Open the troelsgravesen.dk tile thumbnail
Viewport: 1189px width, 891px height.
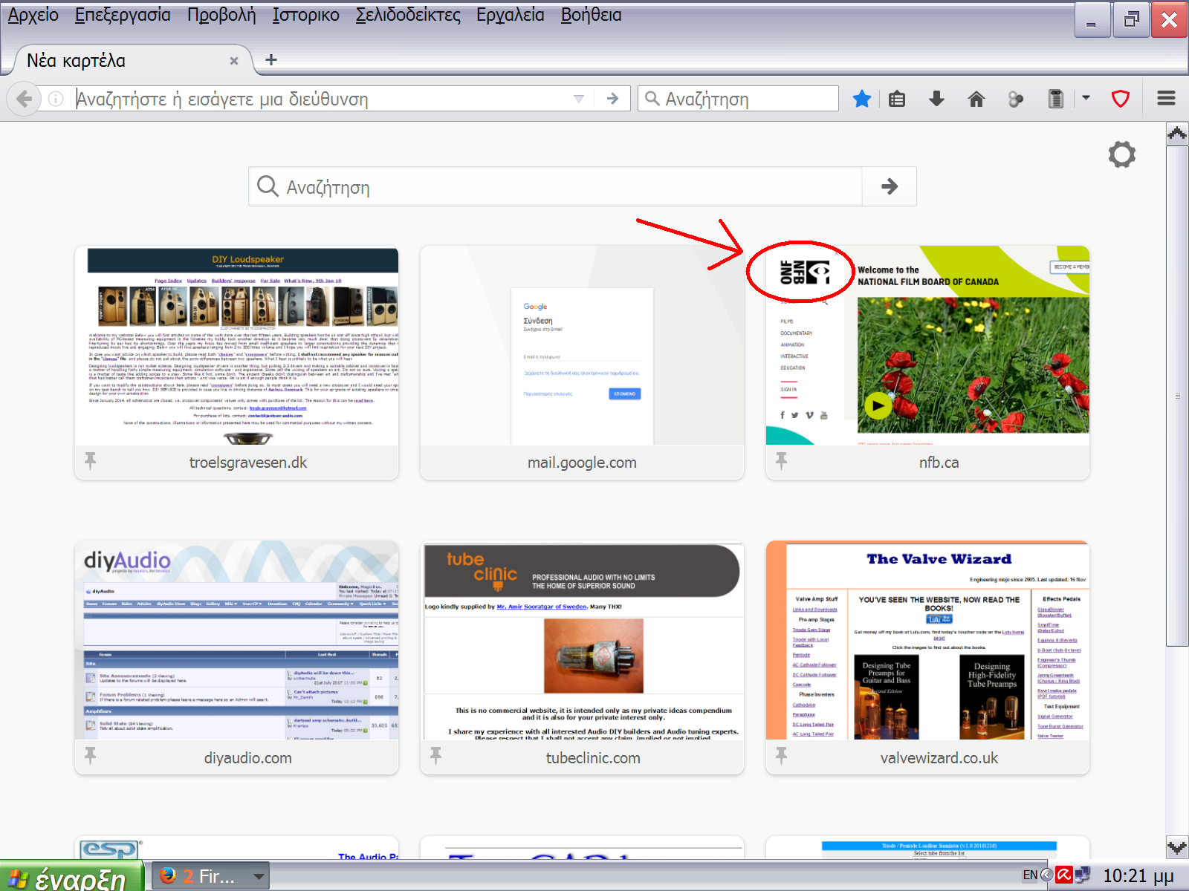click(x=237, y=345)
